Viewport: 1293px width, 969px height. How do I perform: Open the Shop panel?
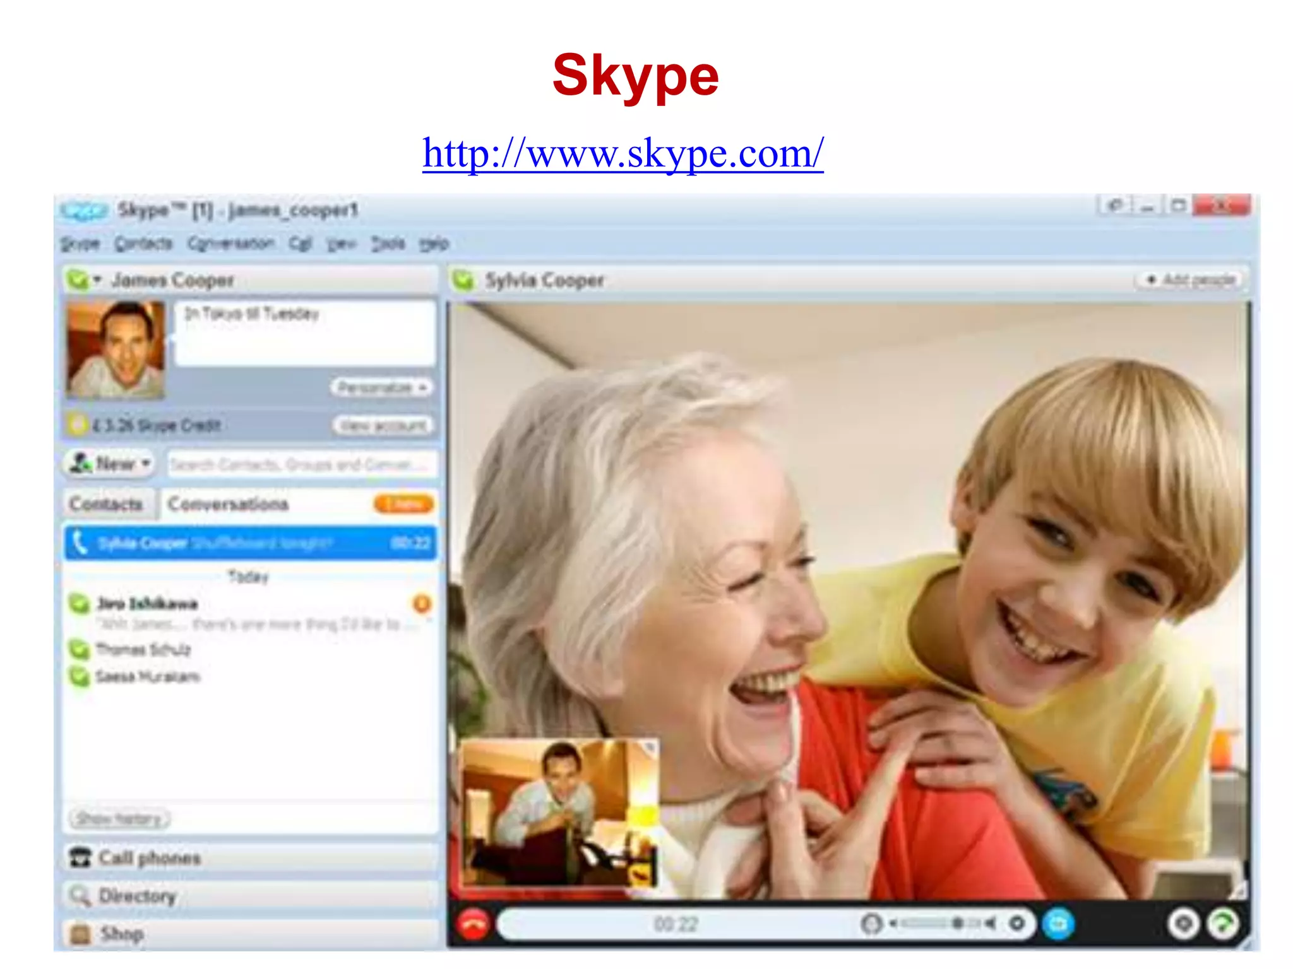[x=250, y=934]
